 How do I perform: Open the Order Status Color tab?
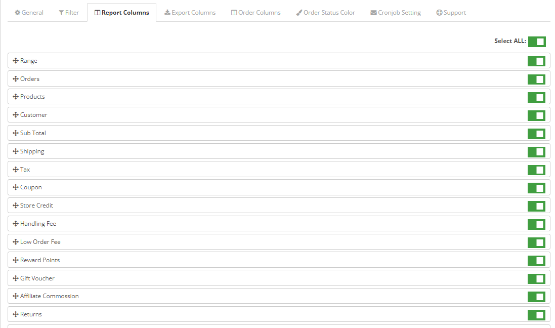tap(326, 12)
